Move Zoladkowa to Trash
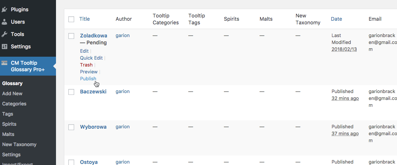The image size is (397, 165). [86, 65]
